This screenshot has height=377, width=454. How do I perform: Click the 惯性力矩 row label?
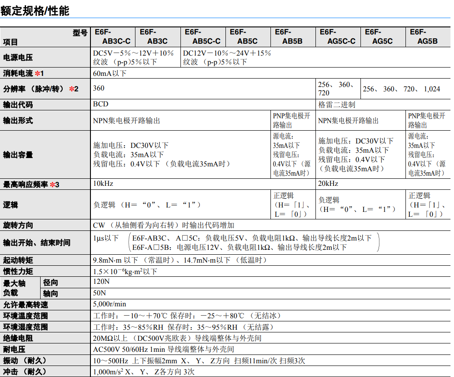(x=18, y=271)
